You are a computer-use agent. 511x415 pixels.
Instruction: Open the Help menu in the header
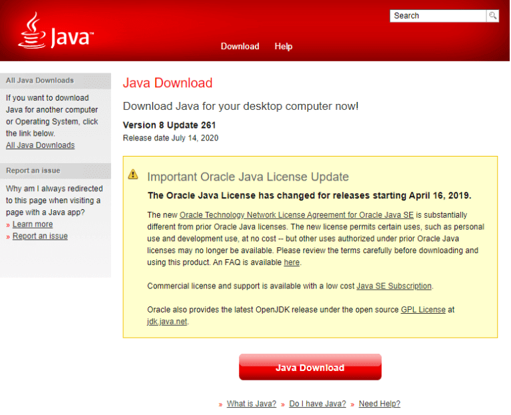(x=283, y=47)
